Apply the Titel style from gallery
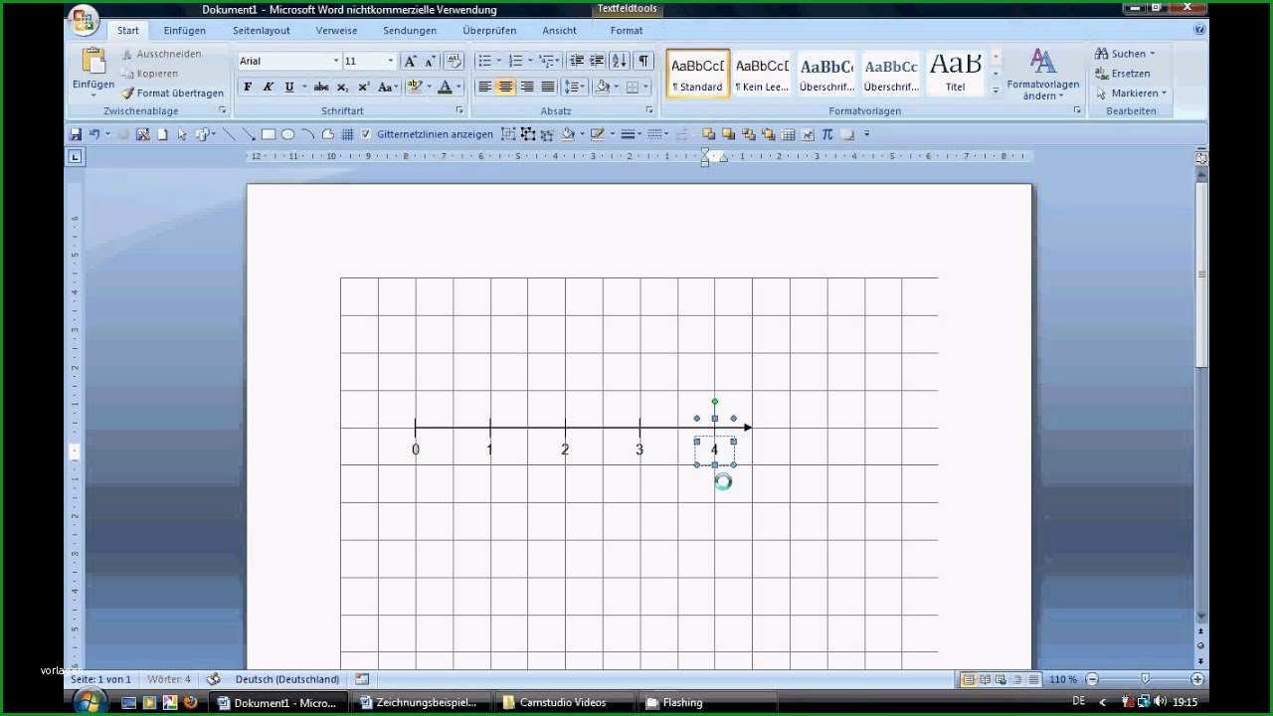Screen dimensions: 1273x716 click(955, 73)
